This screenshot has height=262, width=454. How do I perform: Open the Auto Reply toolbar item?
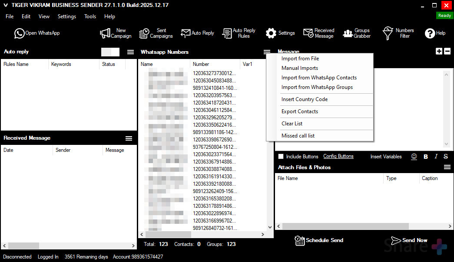(198, 33)
